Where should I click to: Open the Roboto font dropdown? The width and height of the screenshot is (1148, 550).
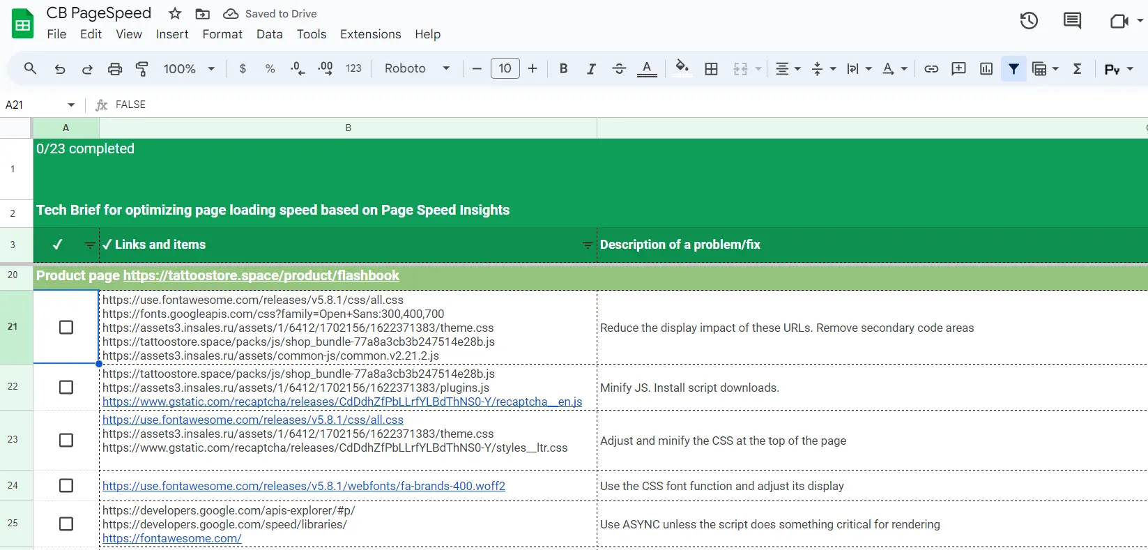[x=417, y=68]
